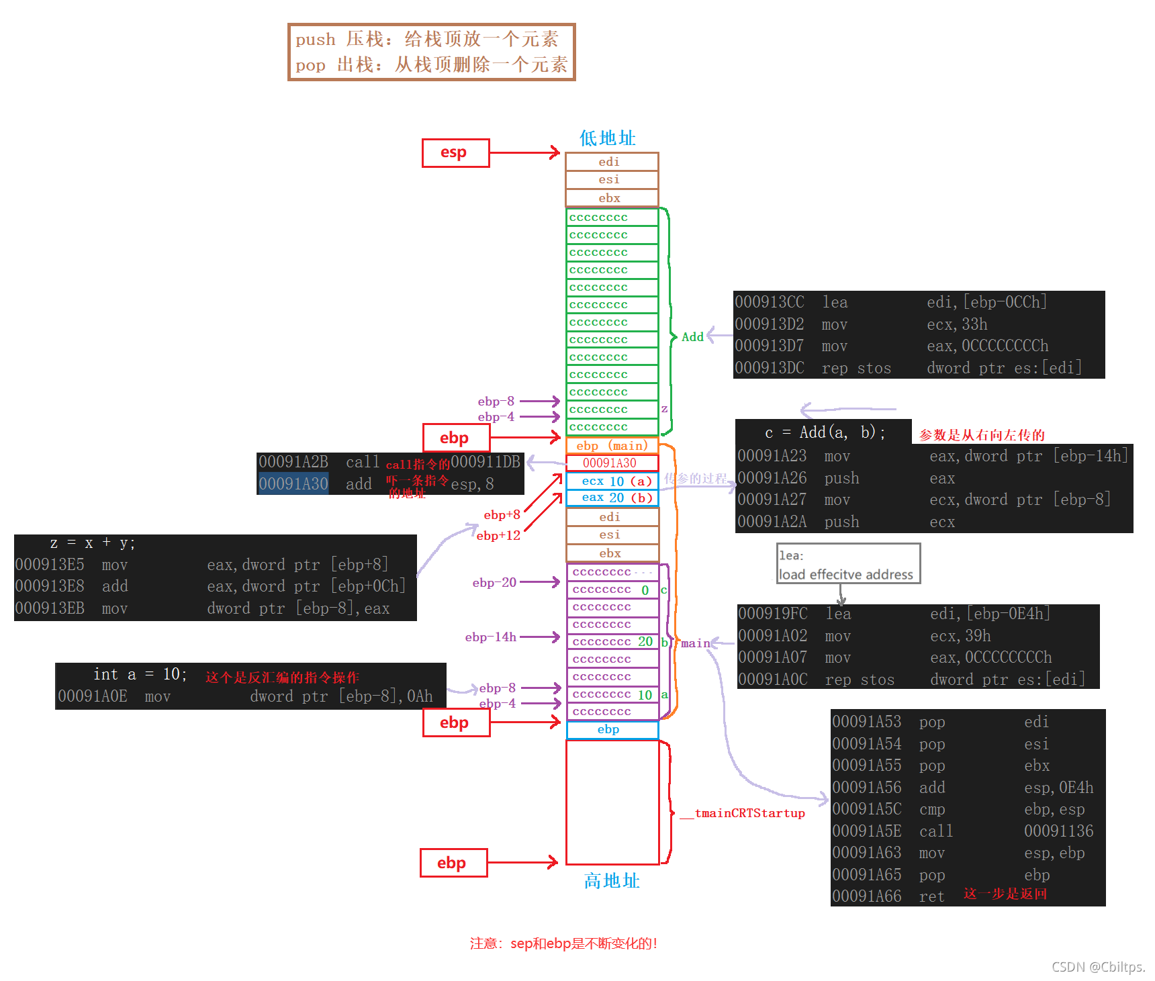Click the red '这一步是返回' annotation
1155x981 pixels.
pyautogui.click(x=1005, y=894)
